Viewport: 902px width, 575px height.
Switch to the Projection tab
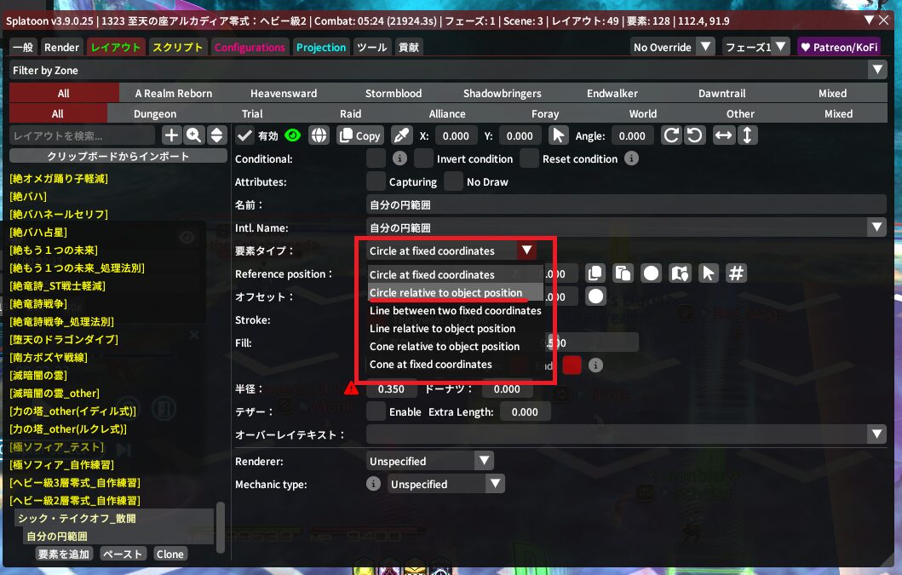pos(321,48)
